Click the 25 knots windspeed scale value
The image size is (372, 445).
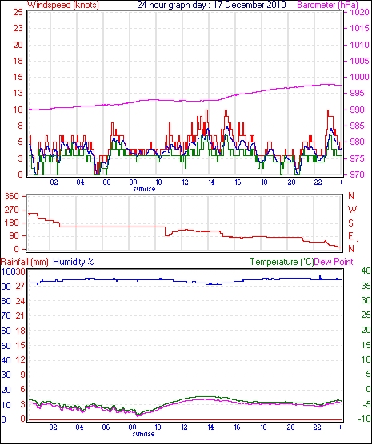(18, 12)
